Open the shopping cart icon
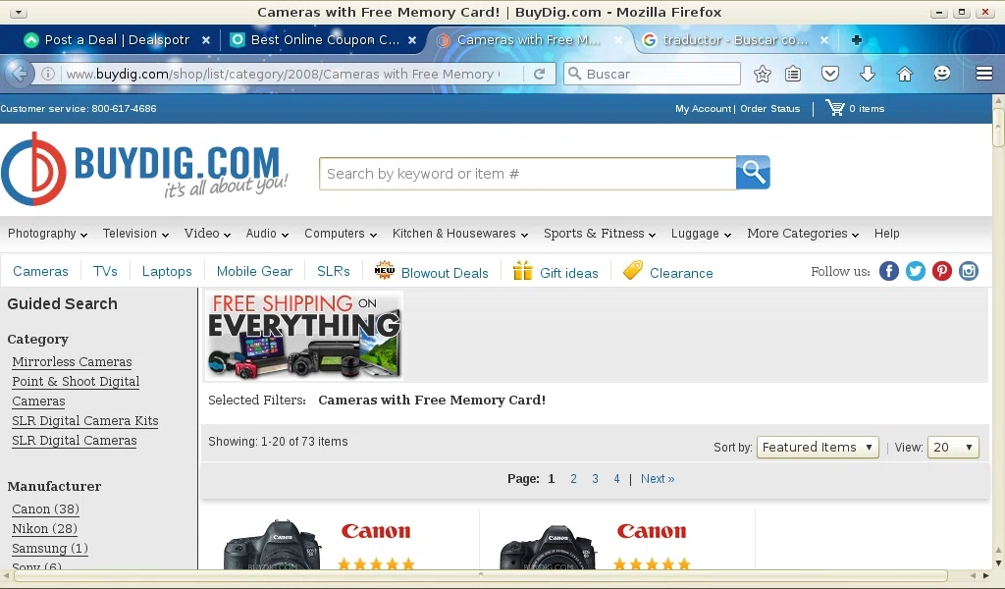 pos(835,108)
